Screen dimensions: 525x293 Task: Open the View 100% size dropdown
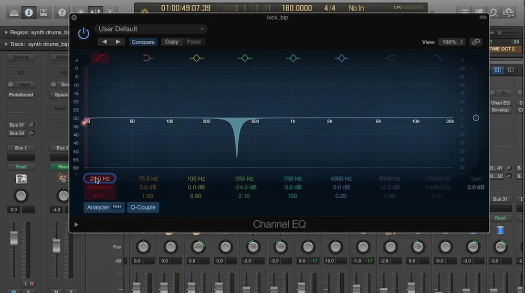452,42
